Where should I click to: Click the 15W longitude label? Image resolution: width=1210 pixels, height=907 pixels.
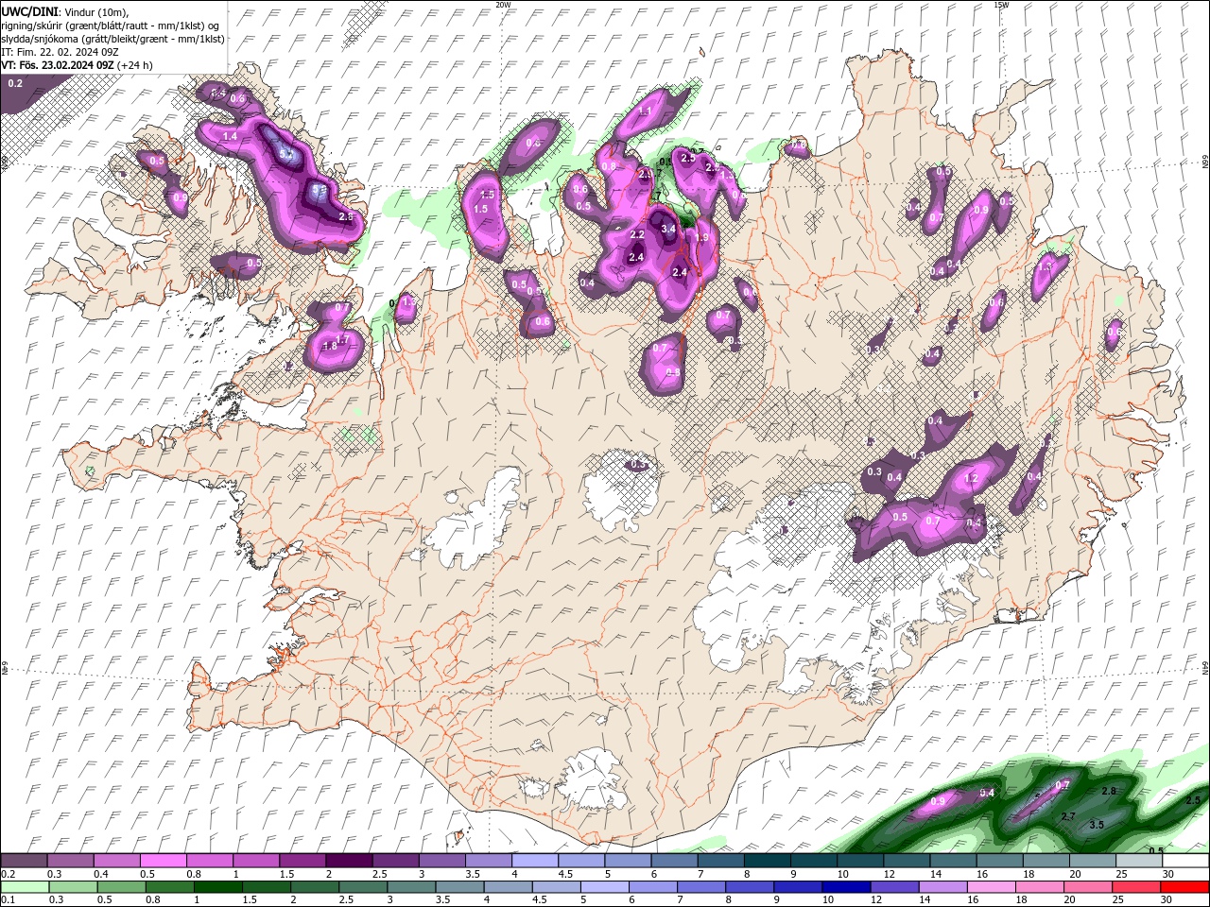[x=1001, y=5]
